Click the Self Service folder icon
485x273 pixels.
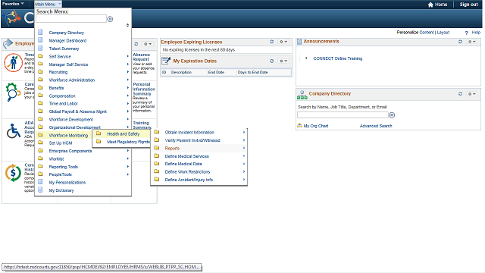pyautogui.click(x=40, y=56)
